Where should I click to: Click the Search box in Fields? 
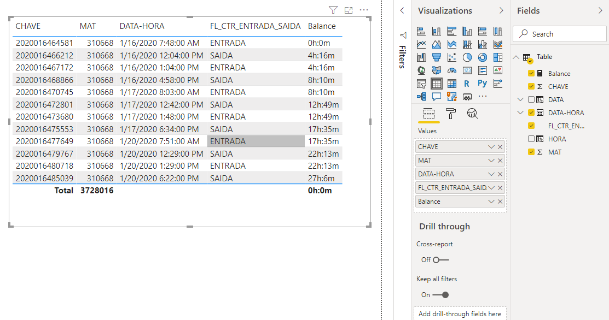pyautogui.click(x=559, y=34)
